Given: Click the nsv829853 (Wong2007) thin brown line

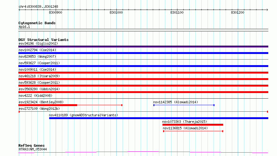Looking at the screenshot, I should coord(143,60).
